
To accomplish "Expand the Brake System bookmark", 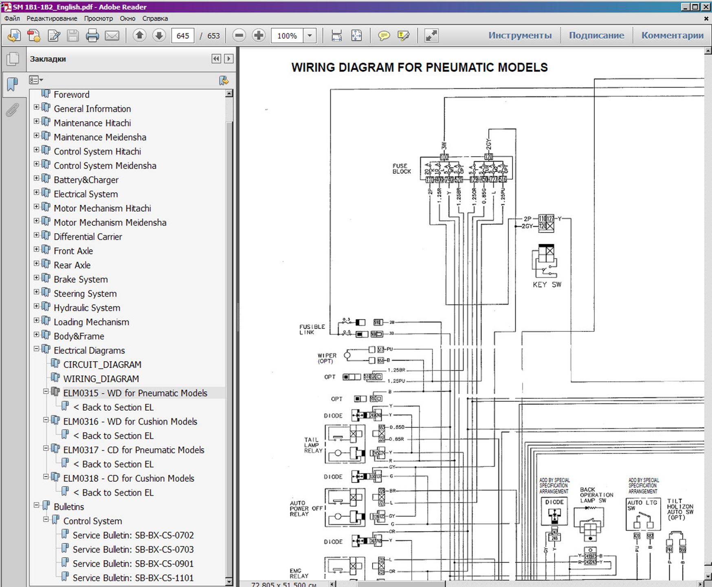I will (37, 278).
